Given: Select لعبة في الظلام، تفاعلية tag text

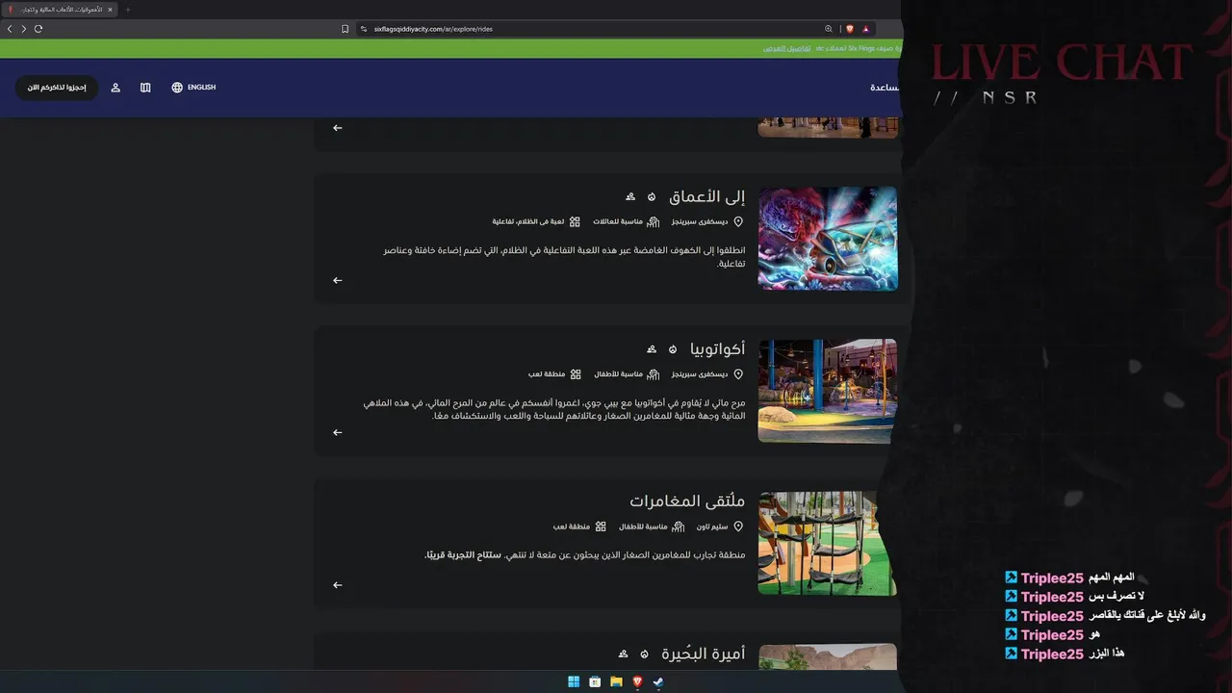Looking at the screenshot, I should coord(528,221).
